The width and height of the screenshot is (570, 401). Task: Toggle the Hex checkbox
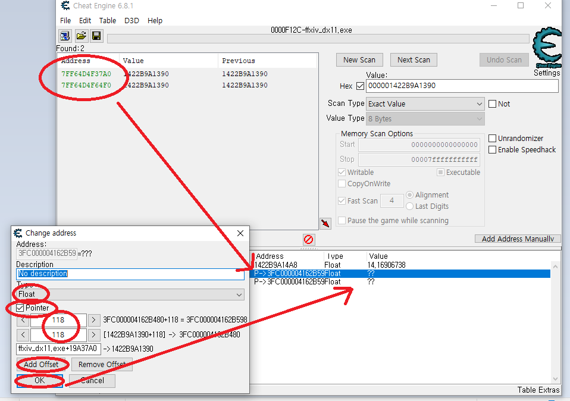pyautogui.click(x=359, y=86)
